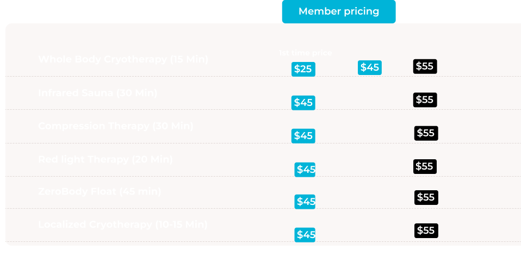Click Whole Body Cryotherapy $55 black badge

(x=425, y=66)
